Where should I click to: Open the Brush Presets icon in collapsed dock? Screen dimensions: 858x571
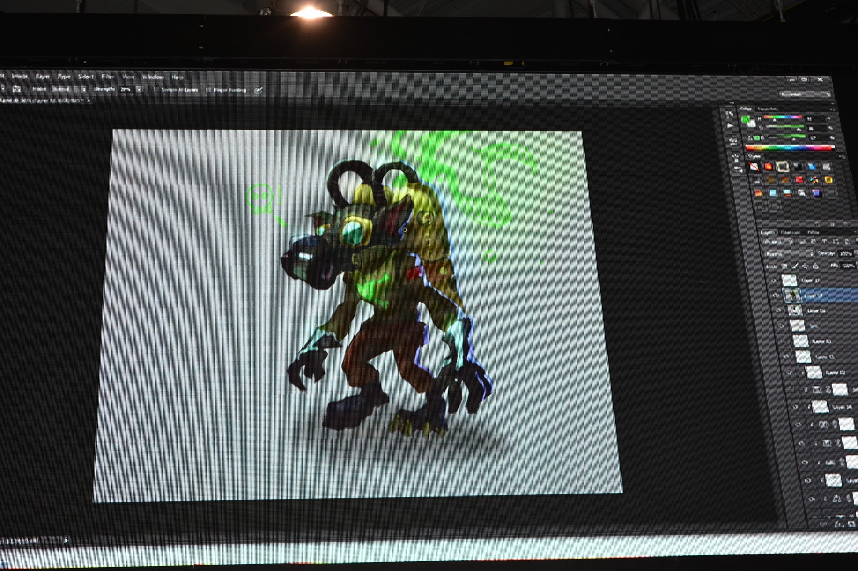click(x=733, y=141)
